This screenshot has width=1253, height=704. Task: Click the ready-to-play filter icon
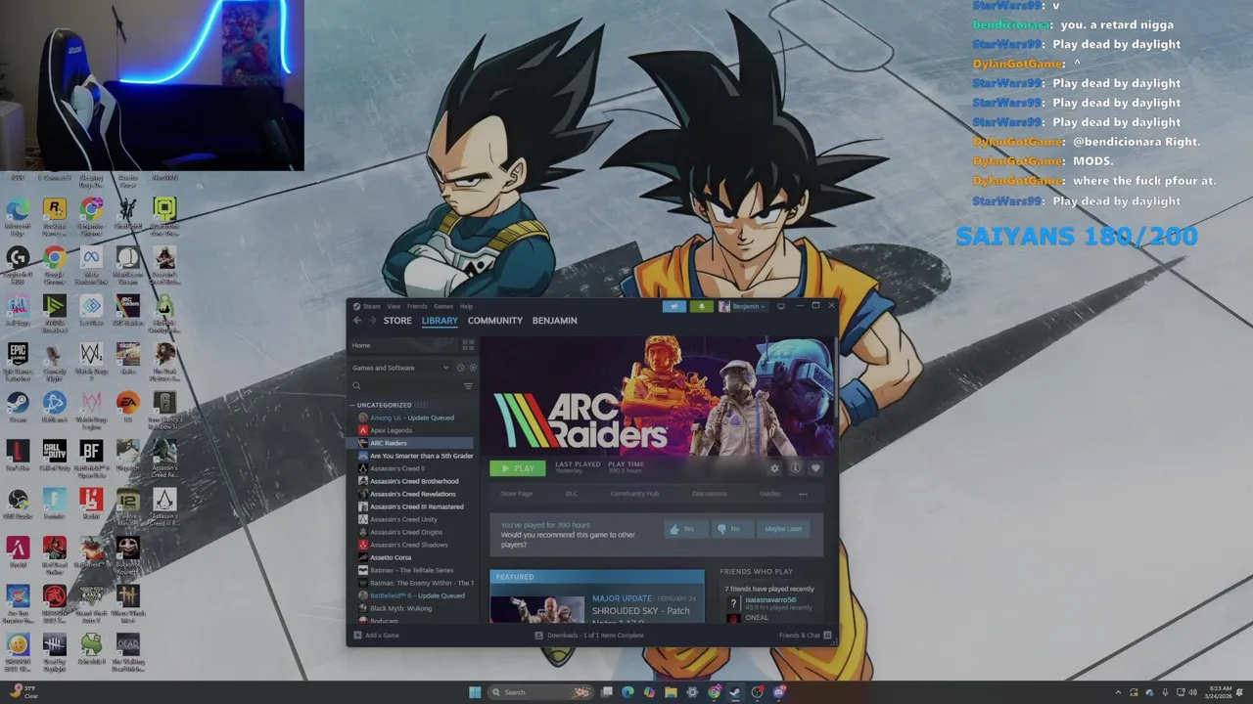[473, 368]
